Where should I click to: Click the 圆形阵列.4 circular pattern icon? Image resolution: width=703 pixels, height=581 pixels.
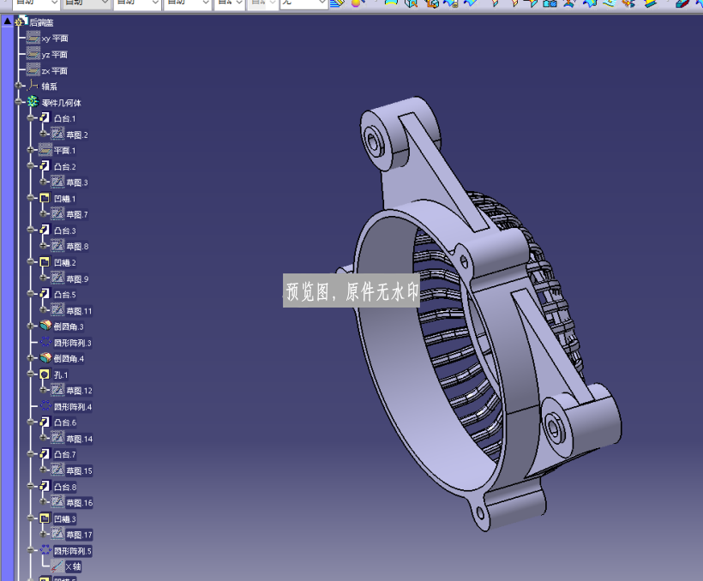pos(45,406)
